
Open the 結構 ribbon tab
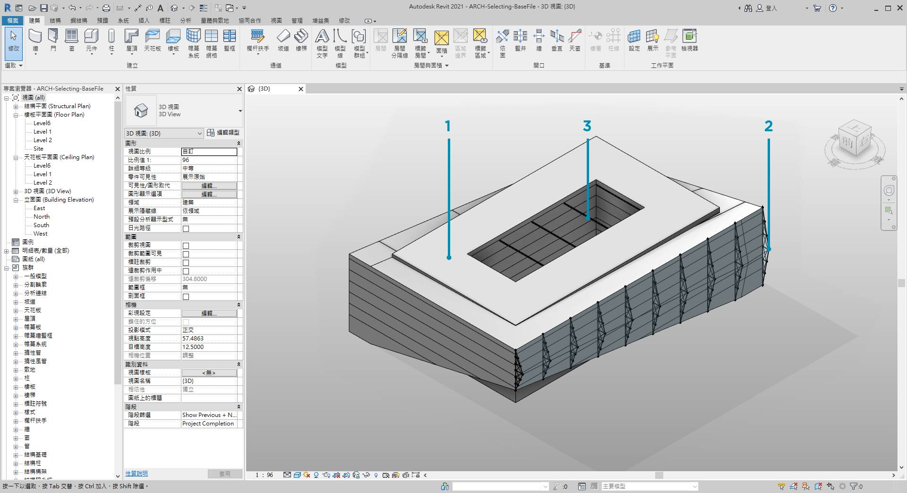click(55, 21)
